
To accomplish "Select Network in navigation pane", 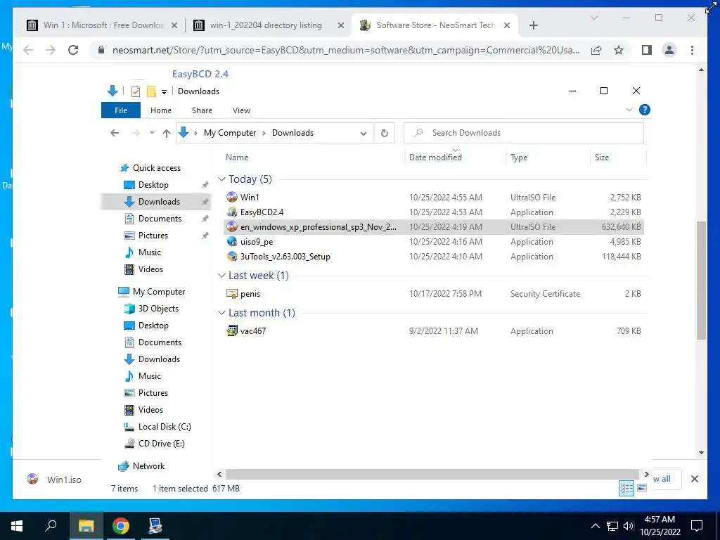I will click(148, 465).
